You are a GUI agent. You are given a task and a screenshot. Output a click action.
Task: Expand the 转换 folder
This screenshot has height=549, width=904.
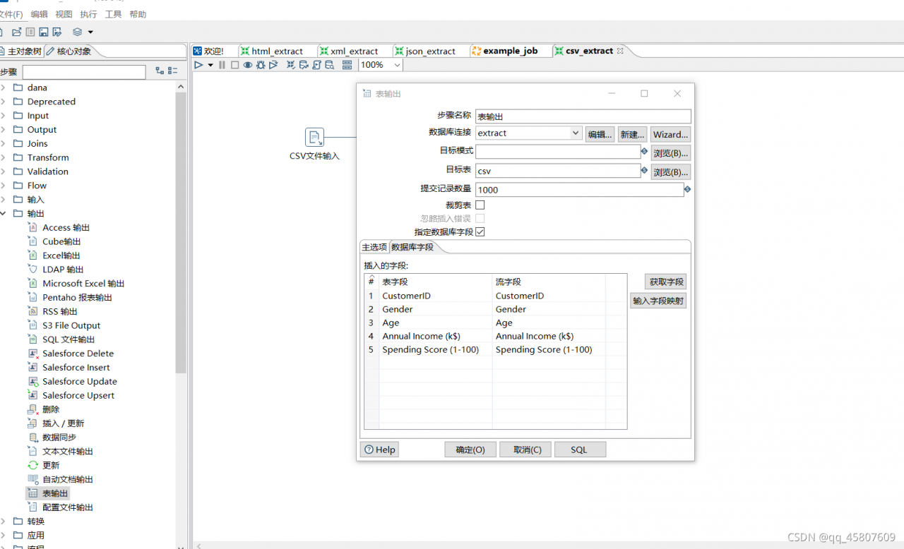4,521
